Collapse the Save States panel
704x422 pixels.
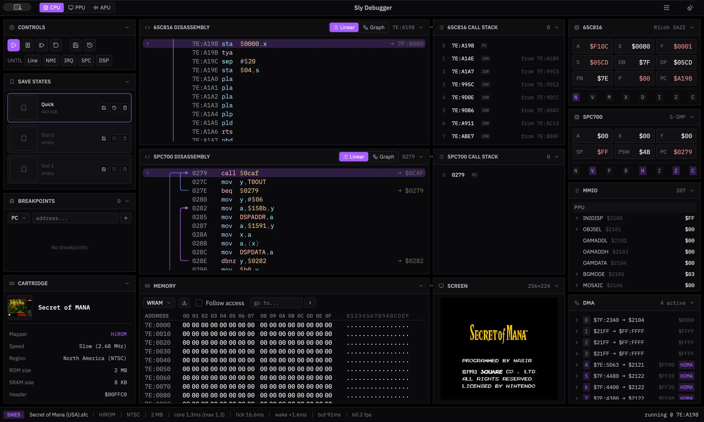(127, 82)
